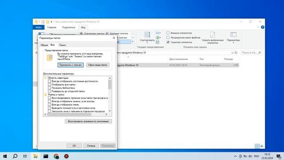284x160 pixels.
Task: Open the Share (Поделиться) ribbon tab
Action: (x=69, y=28)
